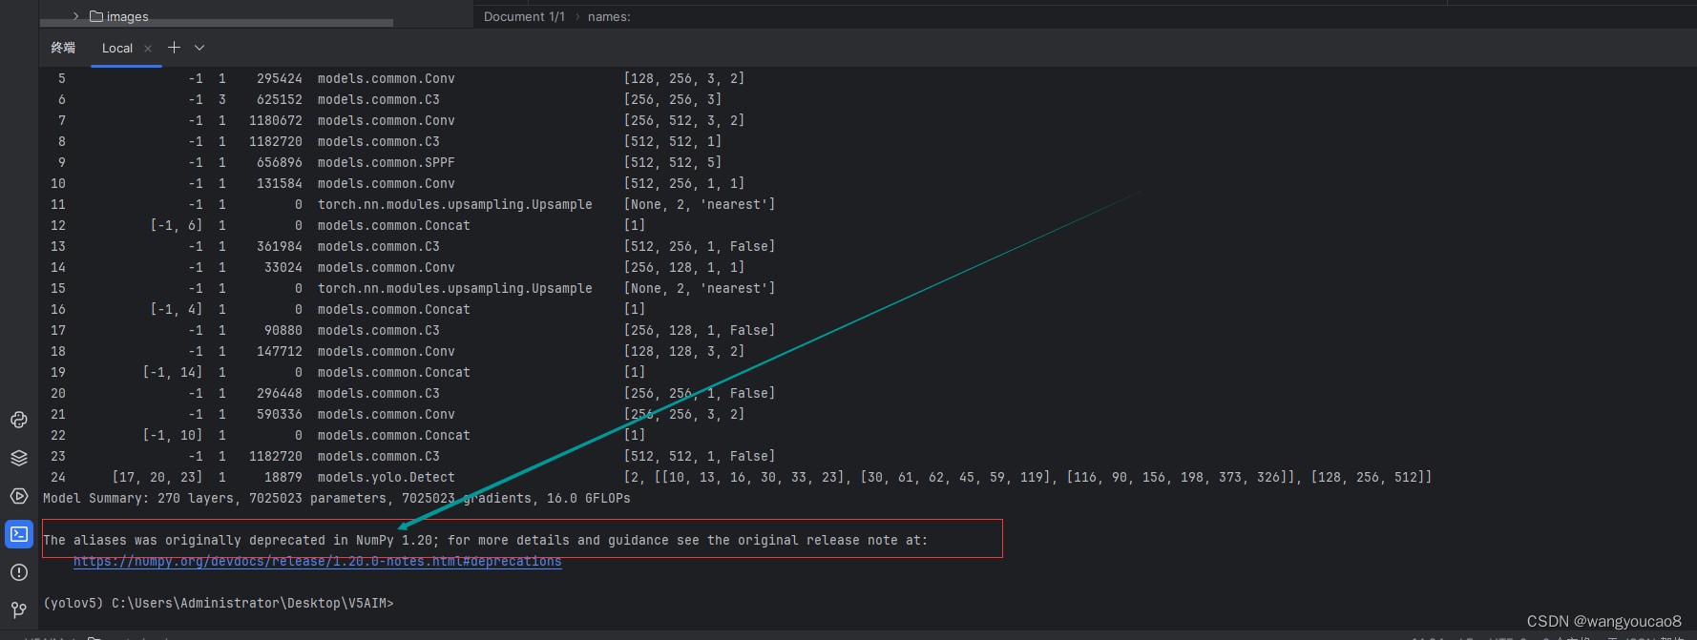Click arguments [512, 256, 1, 1] in row 10

(x=684, y=183)
